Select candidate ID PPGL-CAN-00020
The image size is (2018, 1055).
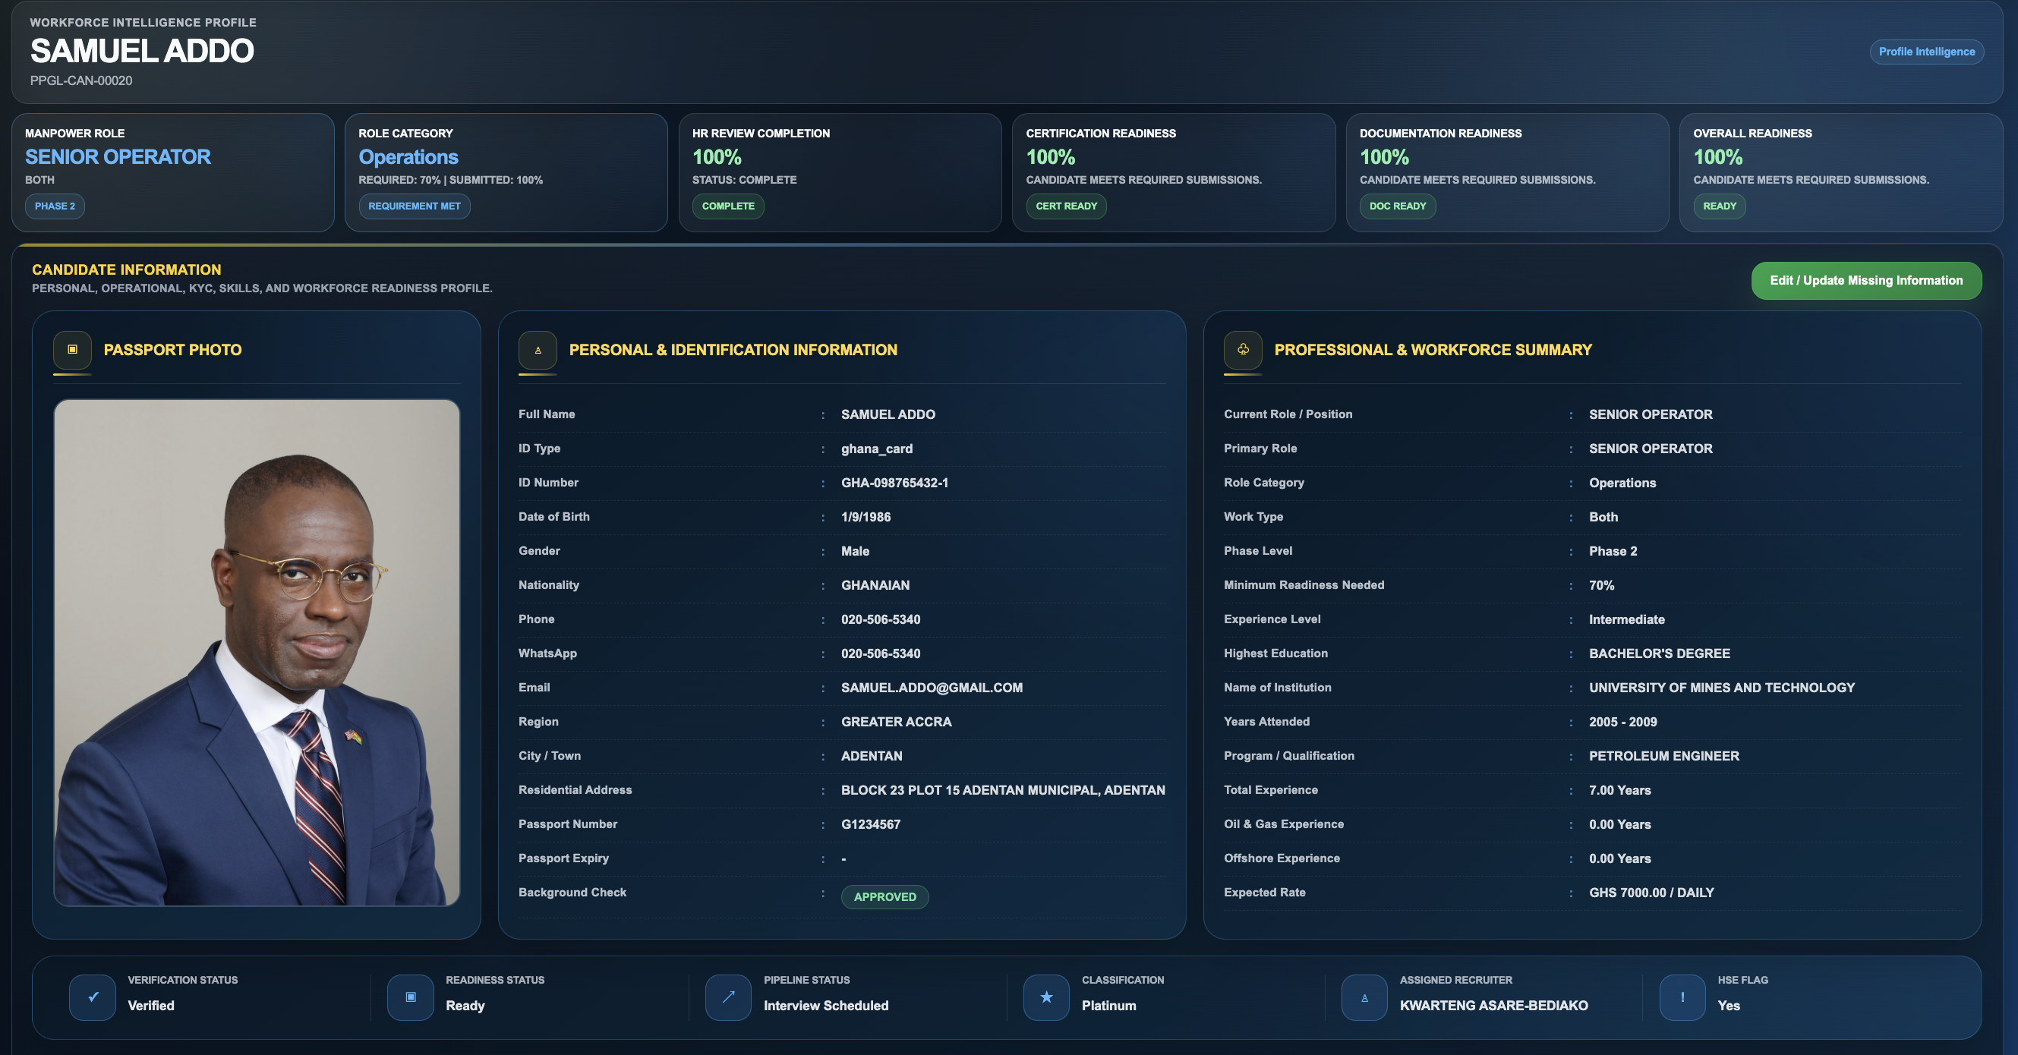[x=81, y=80]
